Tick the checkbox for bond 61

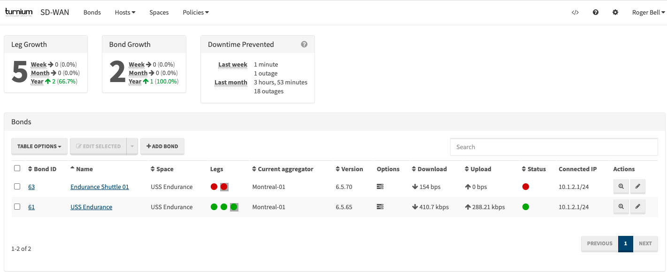click(x=17, y=207)
